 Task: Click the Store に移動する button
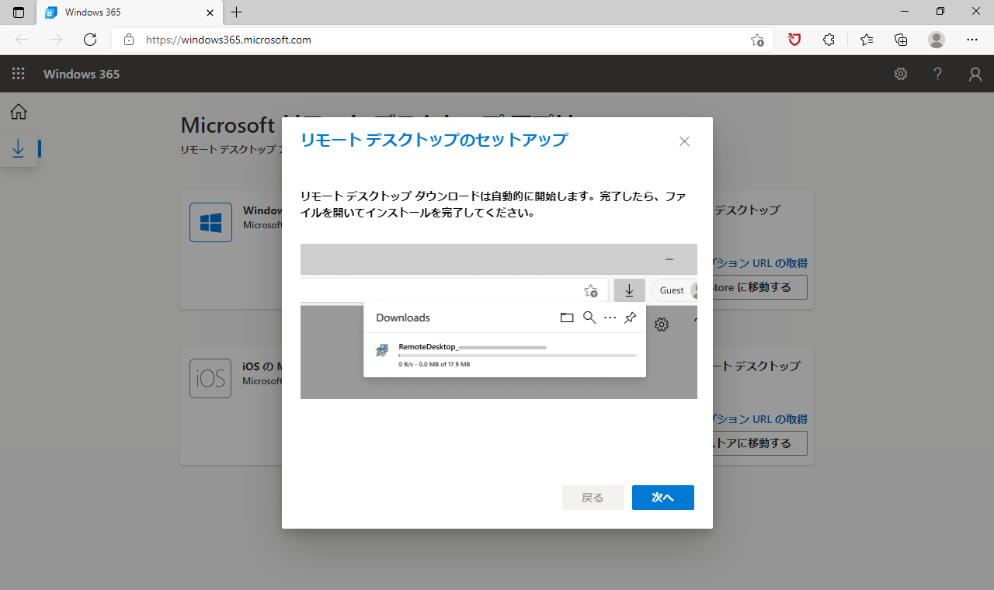[759, 287]
